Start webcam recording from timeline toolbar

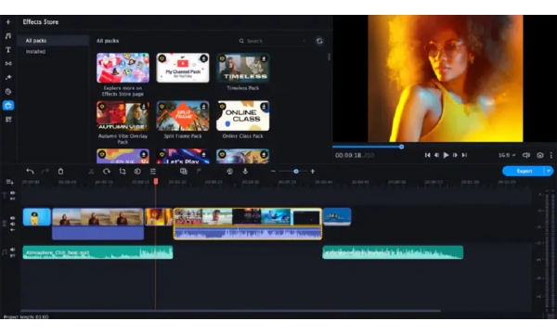pos(230,172)
